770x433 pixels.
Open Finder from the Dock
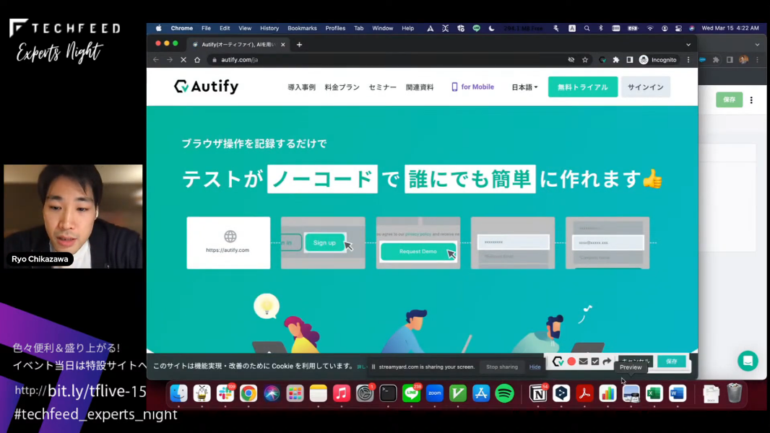coord(178,393)
